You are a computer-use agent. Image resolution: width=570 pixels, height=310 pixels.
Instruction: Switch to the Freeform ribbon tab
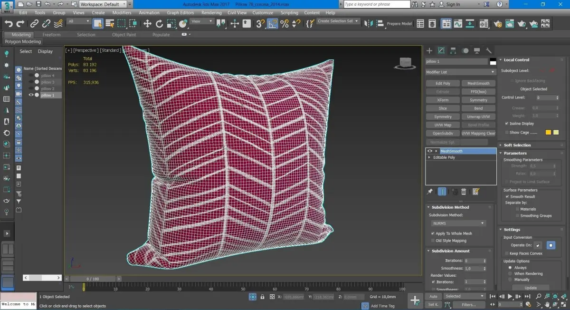51,35
